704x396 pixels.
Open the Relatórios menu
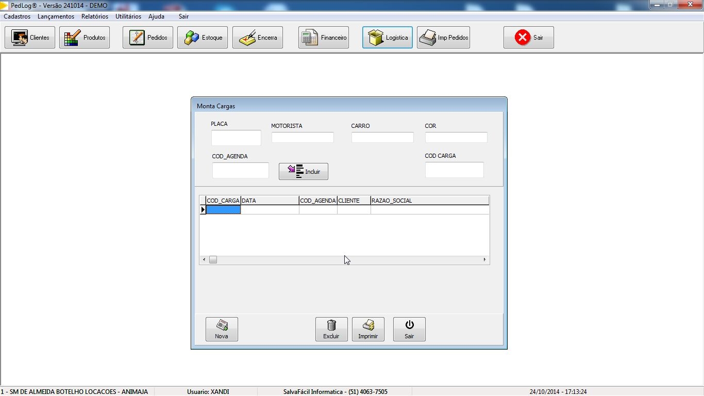coord(95,16)
